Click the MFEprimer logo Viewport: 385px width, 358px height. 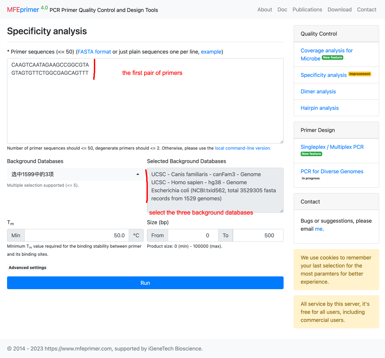pos(23,10)
